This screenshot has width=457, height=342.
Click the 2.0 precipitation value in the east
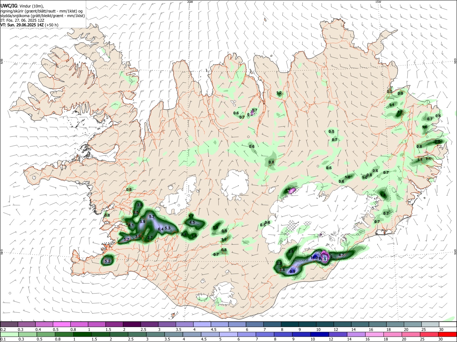click(x=438, y=142)
